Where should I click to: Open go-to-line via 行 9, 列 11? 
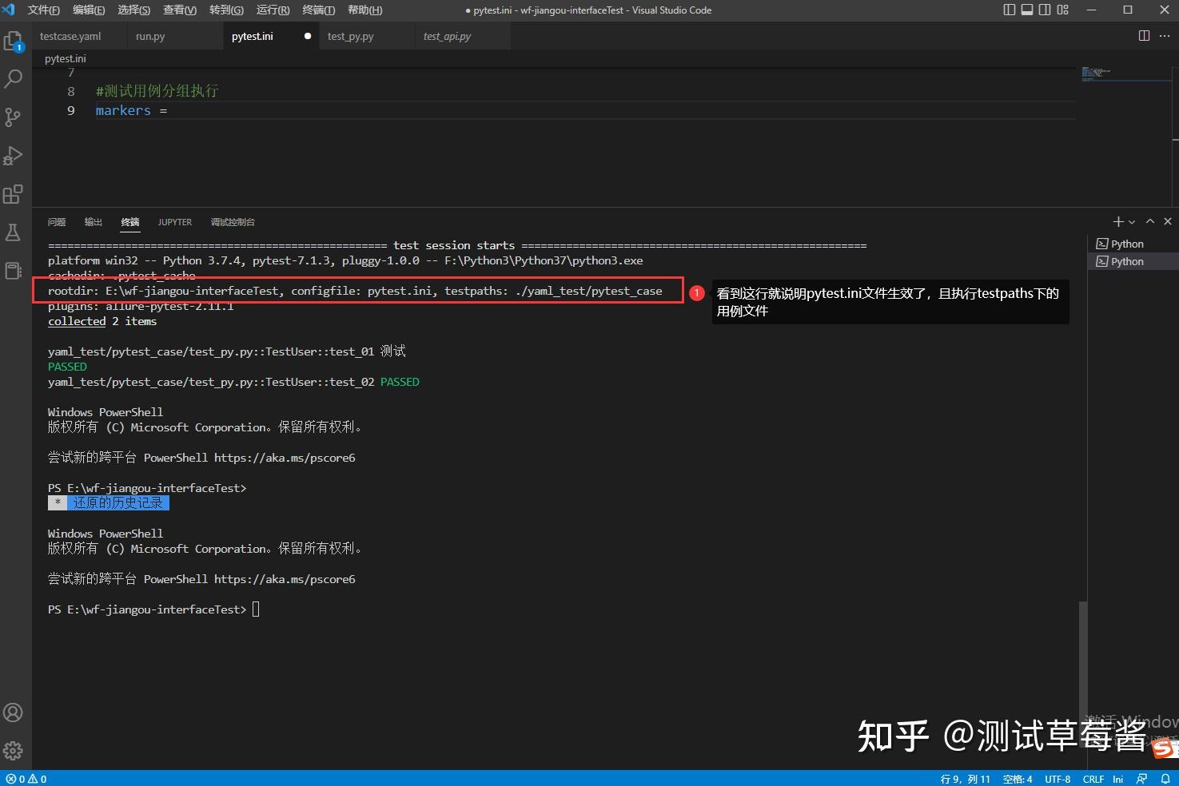pos(966,779)
